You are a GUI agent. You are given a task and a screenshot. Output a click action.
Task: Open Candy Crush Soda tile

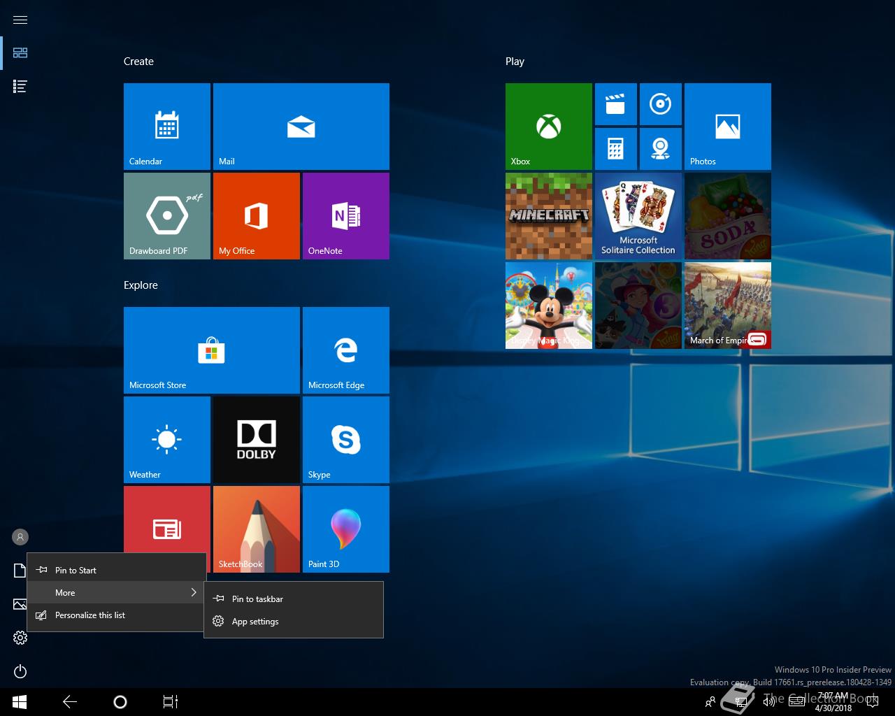(x=728, y=216)
